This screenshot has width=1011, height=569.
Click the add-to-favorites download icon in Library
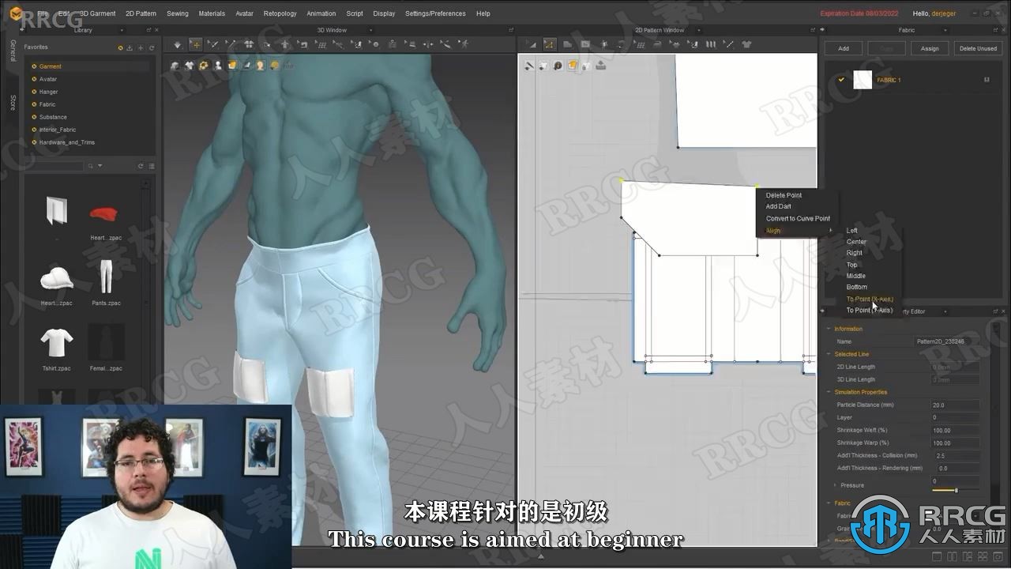tap(130, 47)
